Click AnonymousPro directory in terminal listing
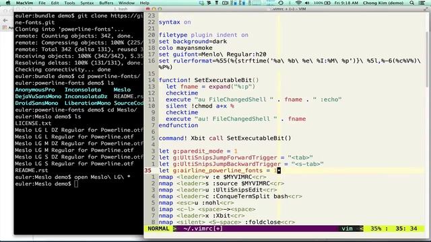431x242 pixels. (35, 89)
